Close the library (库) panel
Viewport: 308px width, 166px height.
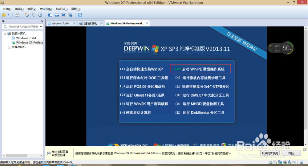click(42, 21)
